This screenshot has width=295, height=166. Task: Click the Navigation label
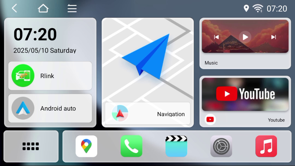click(x=171, y=114)
